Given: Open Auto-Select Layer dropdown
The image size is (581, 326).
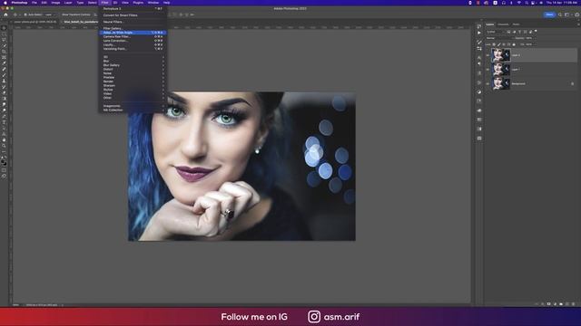Looking at the screenshot, I should (51, 14).
